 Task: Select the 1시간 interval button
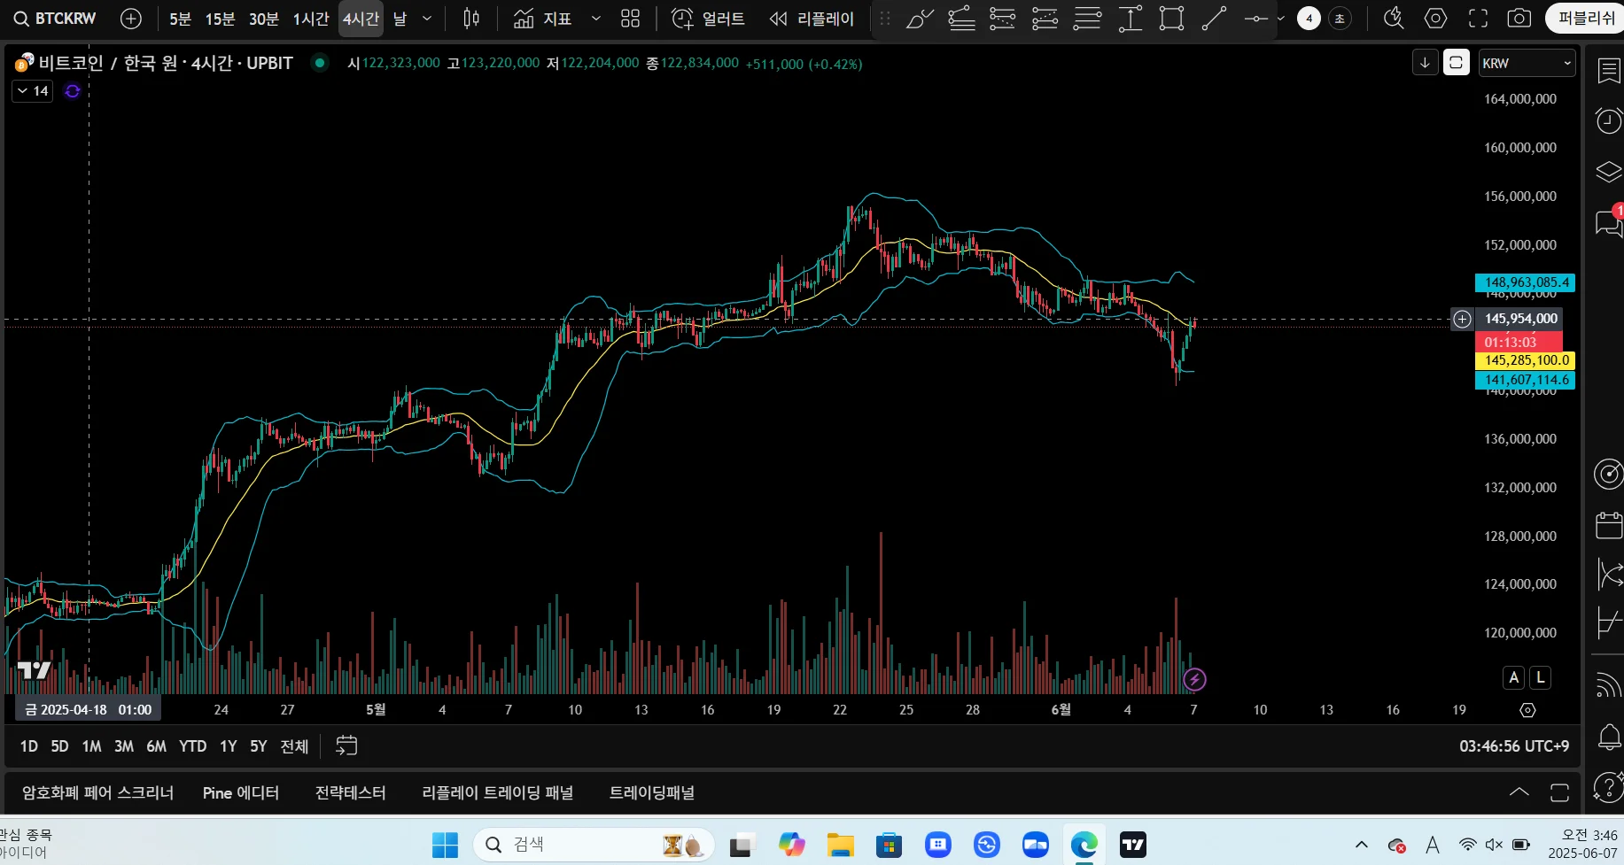click(x=311, y=19)
